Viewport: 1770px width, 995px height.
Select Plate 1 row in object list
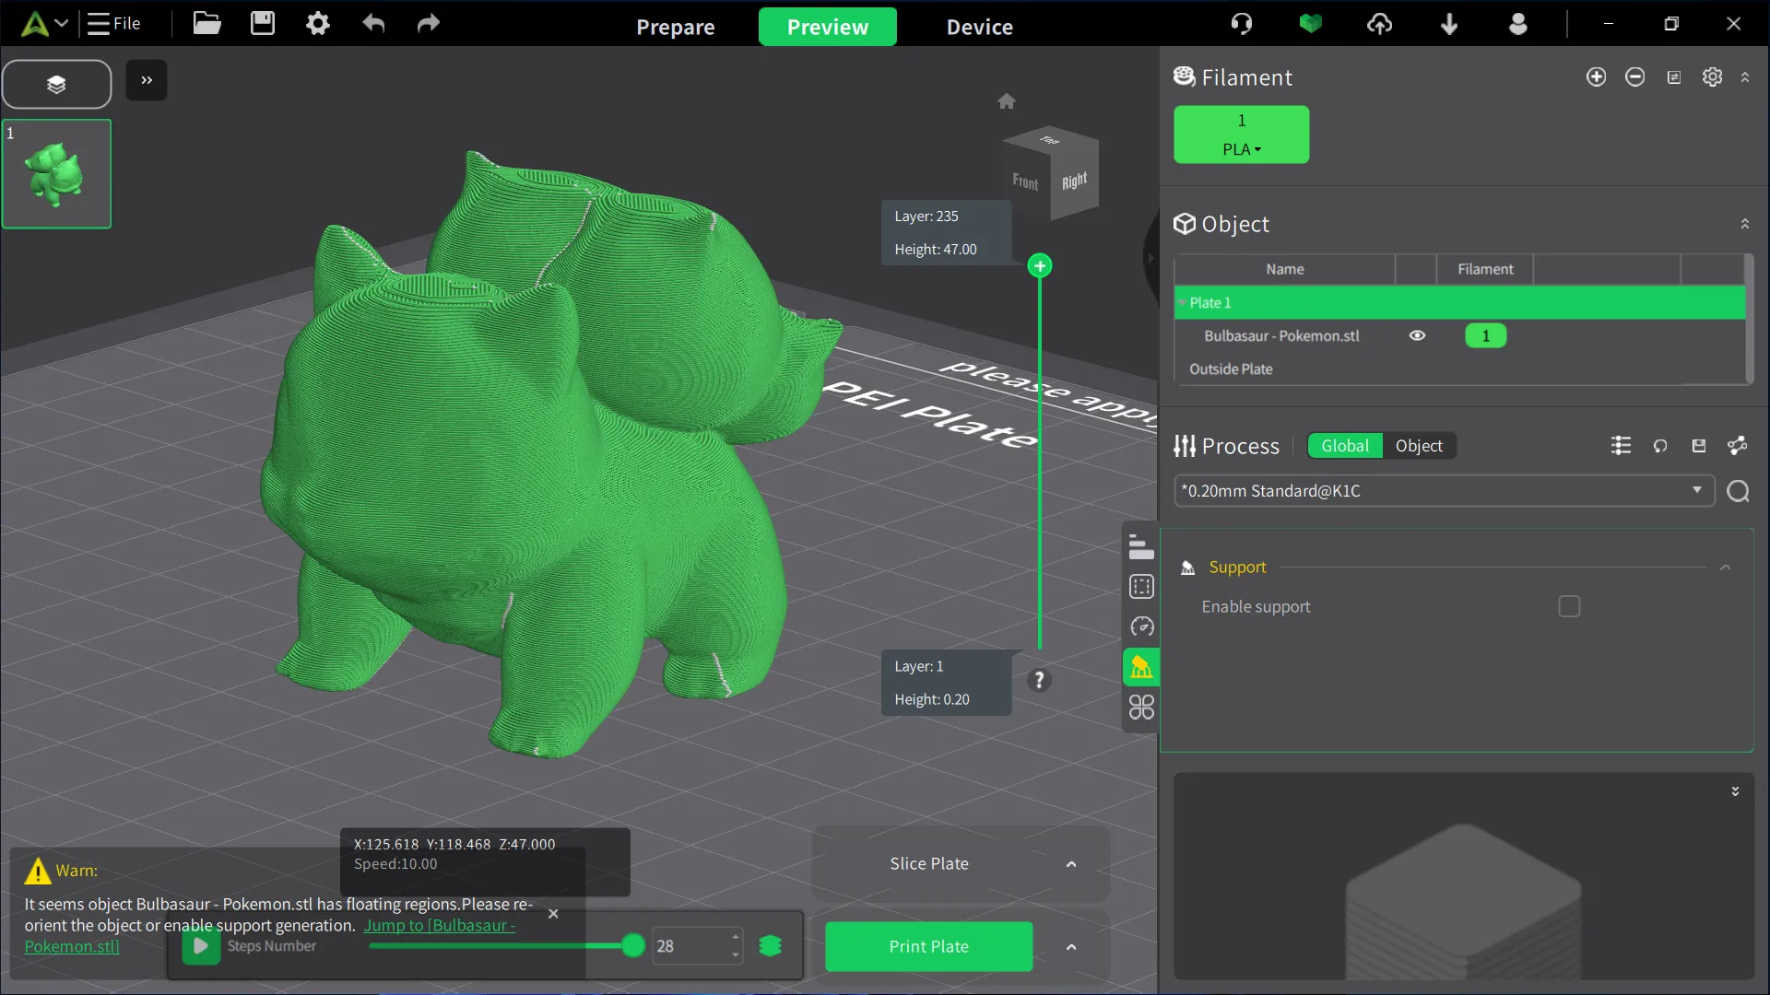(1459, 303)
